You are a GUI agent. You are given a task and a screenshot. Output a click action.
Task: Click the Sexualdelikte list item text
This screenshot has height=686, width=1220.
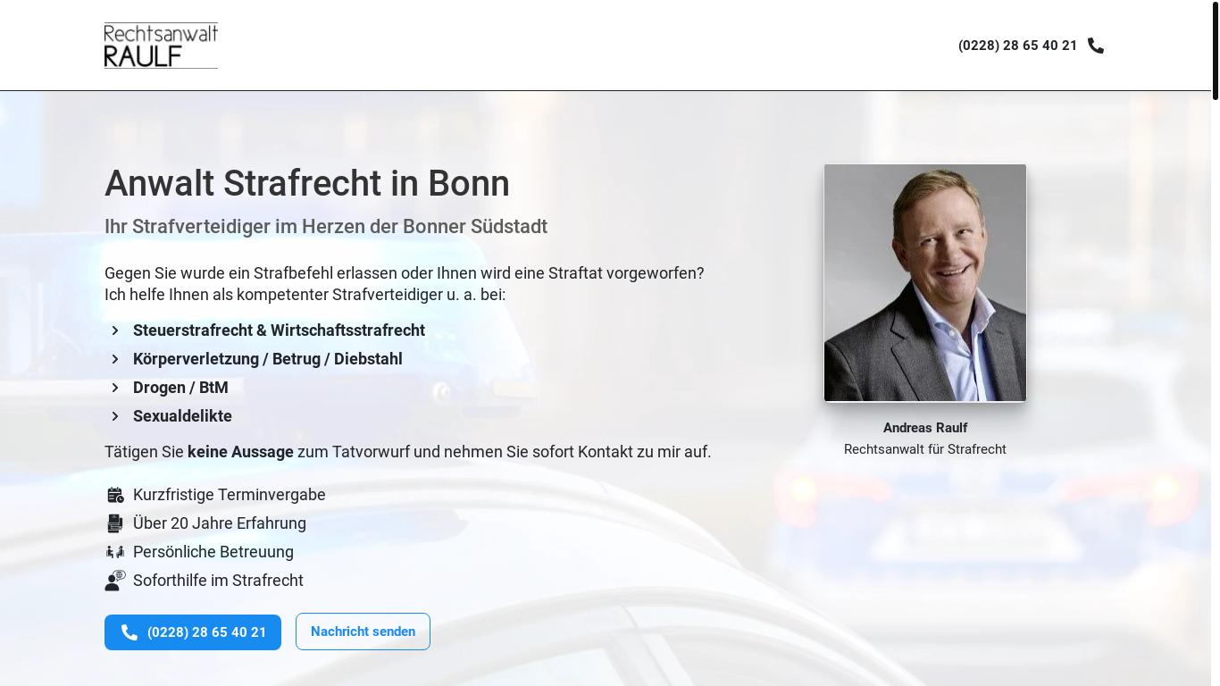tap(182, 416)
